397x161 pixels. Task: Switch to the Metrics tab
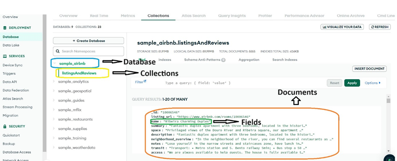point(128,16)
